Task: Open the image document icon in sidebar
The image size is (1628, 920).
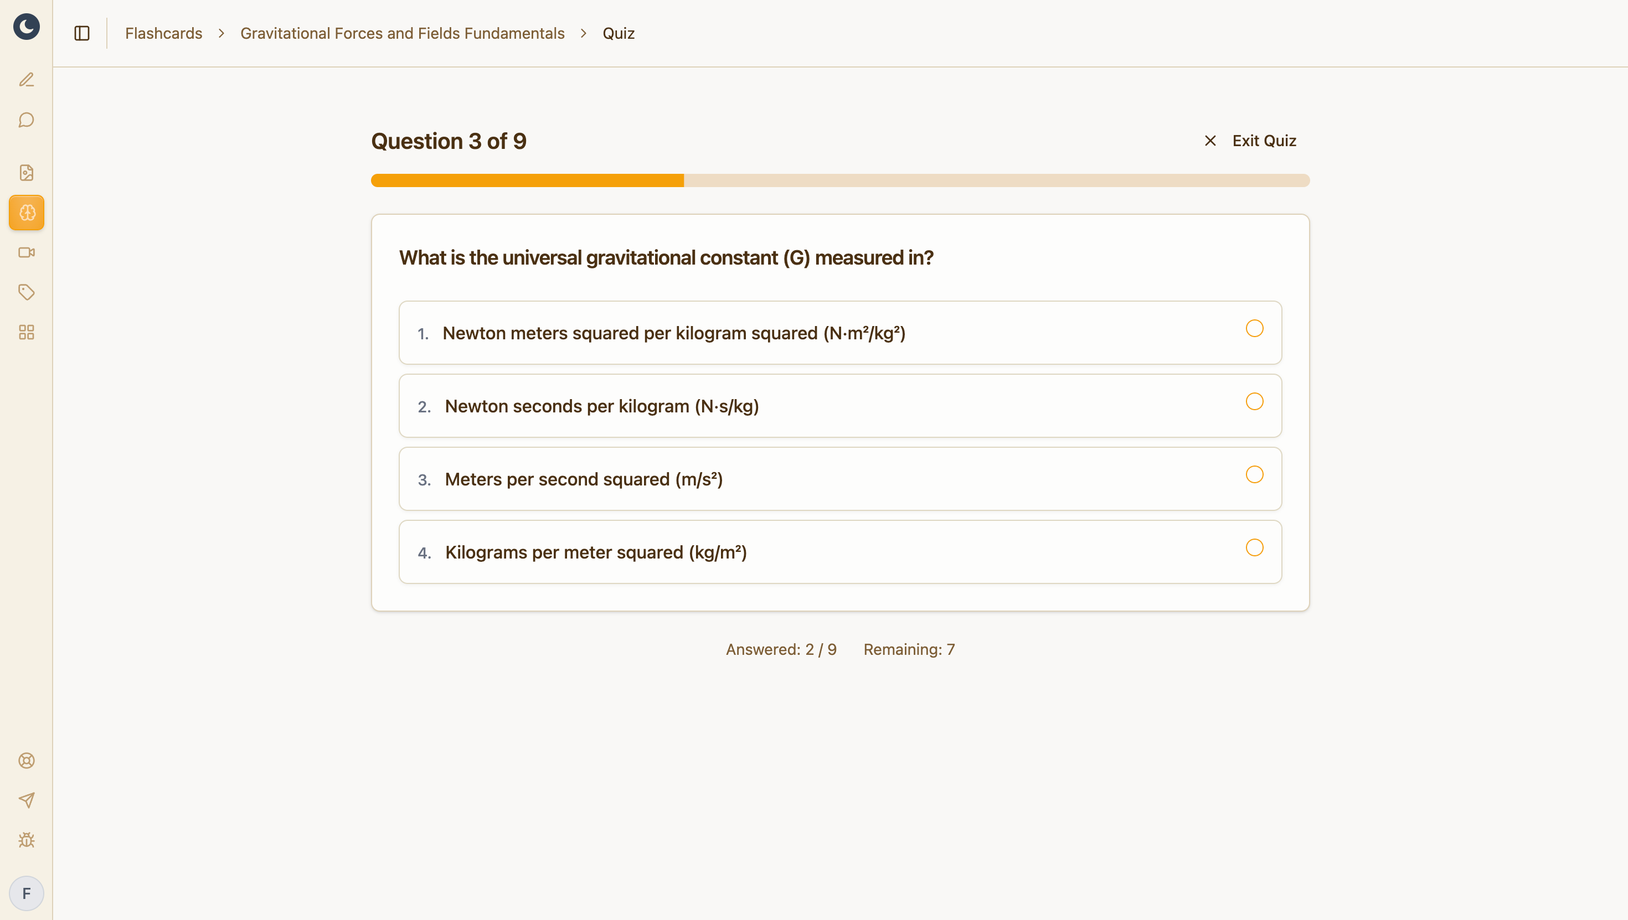Action: (x=26, y=173)
